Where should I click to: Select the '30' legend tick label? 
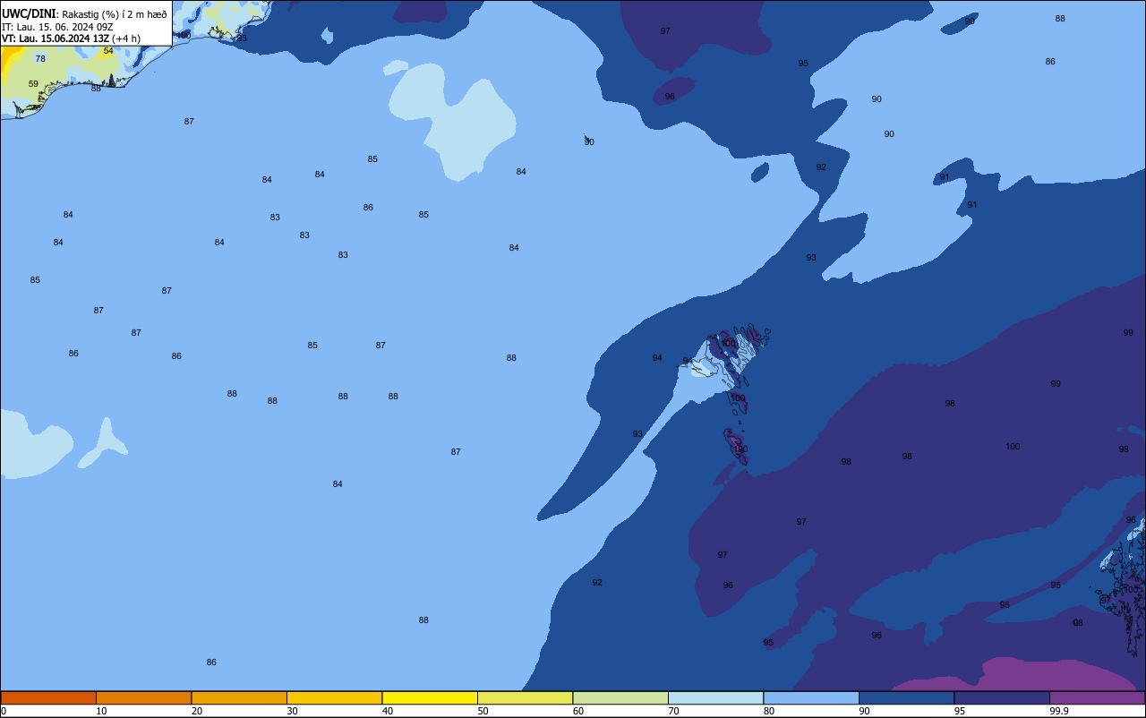tap(292, 711)
